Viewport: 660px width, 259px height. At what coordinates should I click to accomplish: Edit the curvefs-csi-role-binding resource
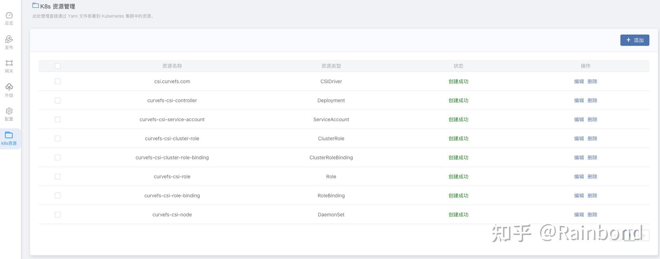click(579, 196)
